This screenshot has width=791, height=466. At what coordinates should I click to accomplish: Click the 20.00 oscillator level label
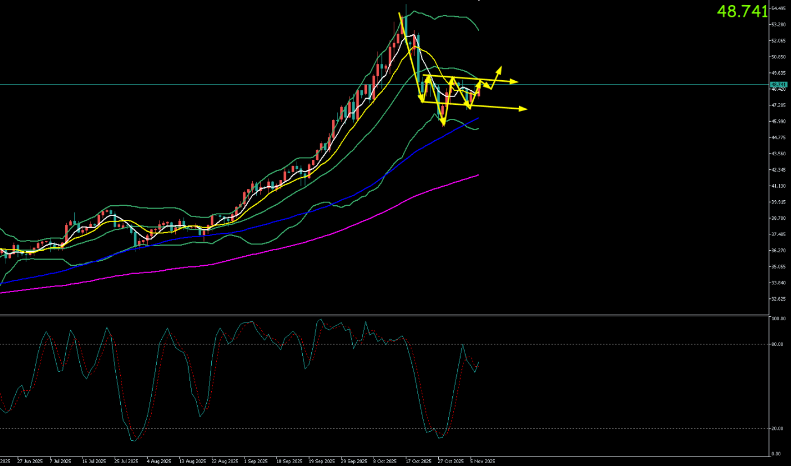[x=778, y=428]
